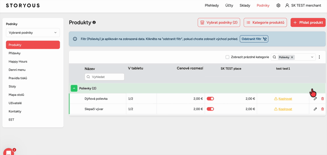Open Sklady in top navigation
The width and height of the screenshot is (327, 155).
pos(245,6)
